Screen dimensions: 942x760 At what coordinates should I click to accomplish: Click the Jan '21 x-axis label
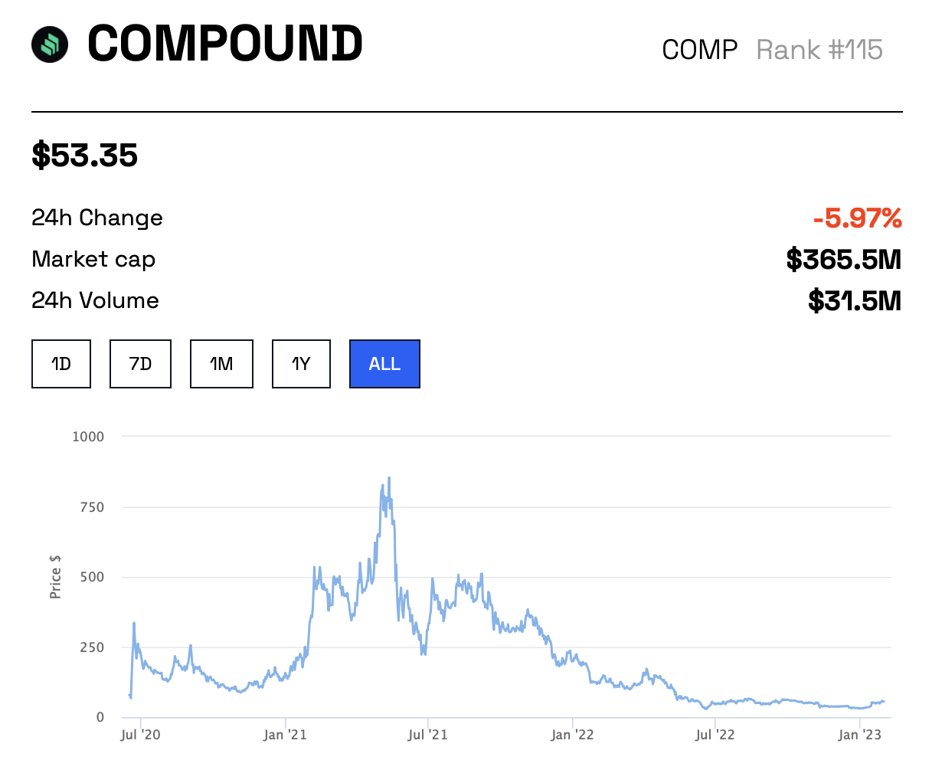285,735
